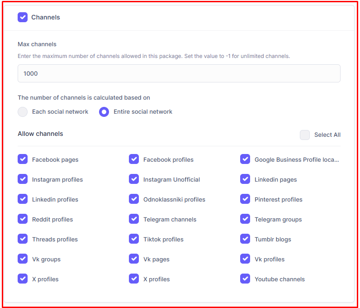
Task: Disable Facebook pages channel
Action: pos(23,159)
